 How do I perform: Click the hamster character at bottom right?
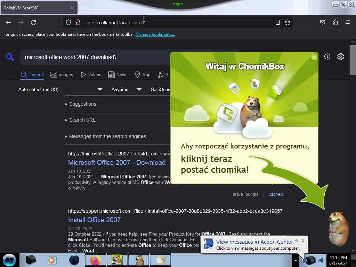pos(338,228)
